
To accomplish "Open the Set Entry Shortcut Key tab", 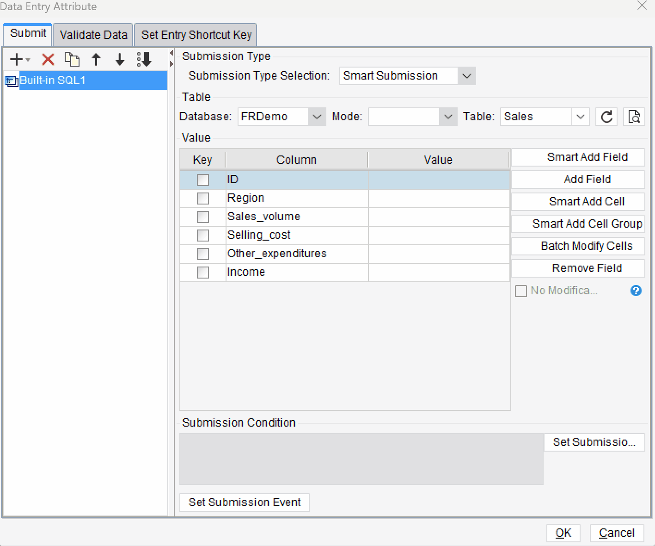I will click(x=195, y=35).
